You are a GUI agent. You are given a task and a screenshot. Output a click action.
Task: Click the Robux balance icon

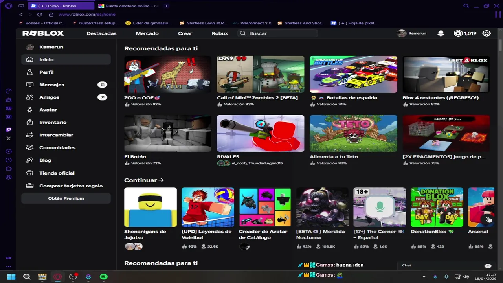pyautogui.click(x=458, y=33)
